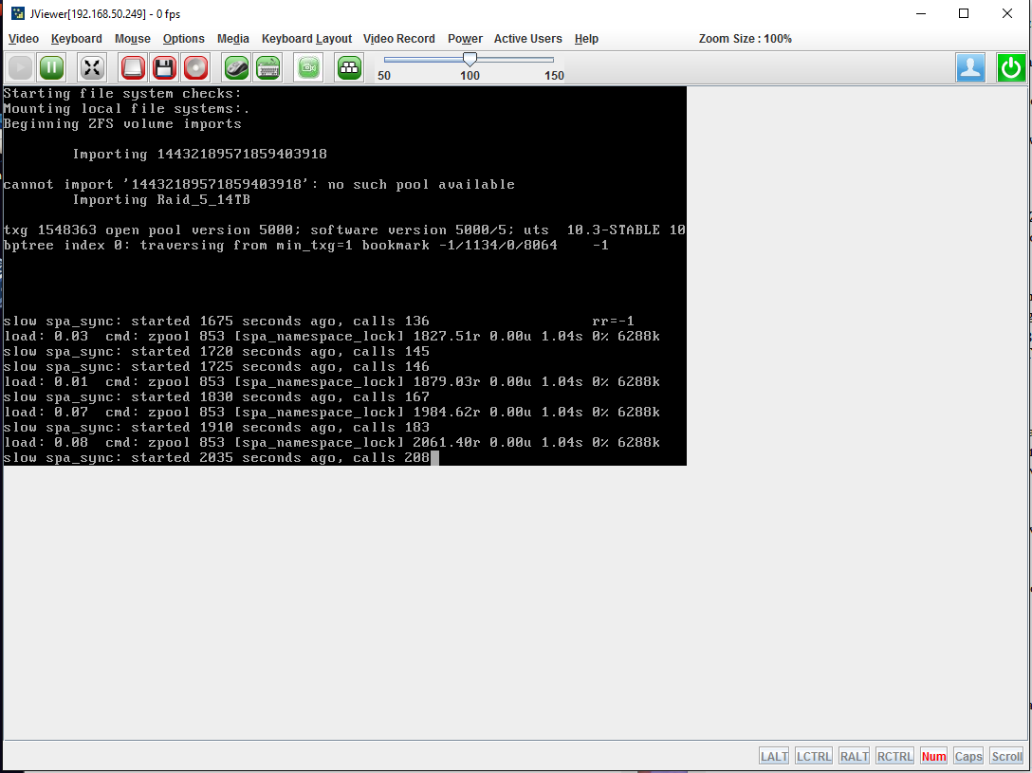Pause the console redirection
The width and height of the screenshot is (1032, 773).
point(52,67)
